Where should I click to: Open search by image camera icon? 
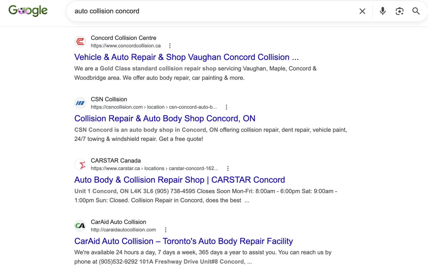(399, 11)
